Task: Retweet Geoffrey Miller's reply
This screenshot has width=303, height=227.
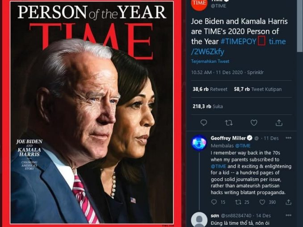Action: point(238,202)
